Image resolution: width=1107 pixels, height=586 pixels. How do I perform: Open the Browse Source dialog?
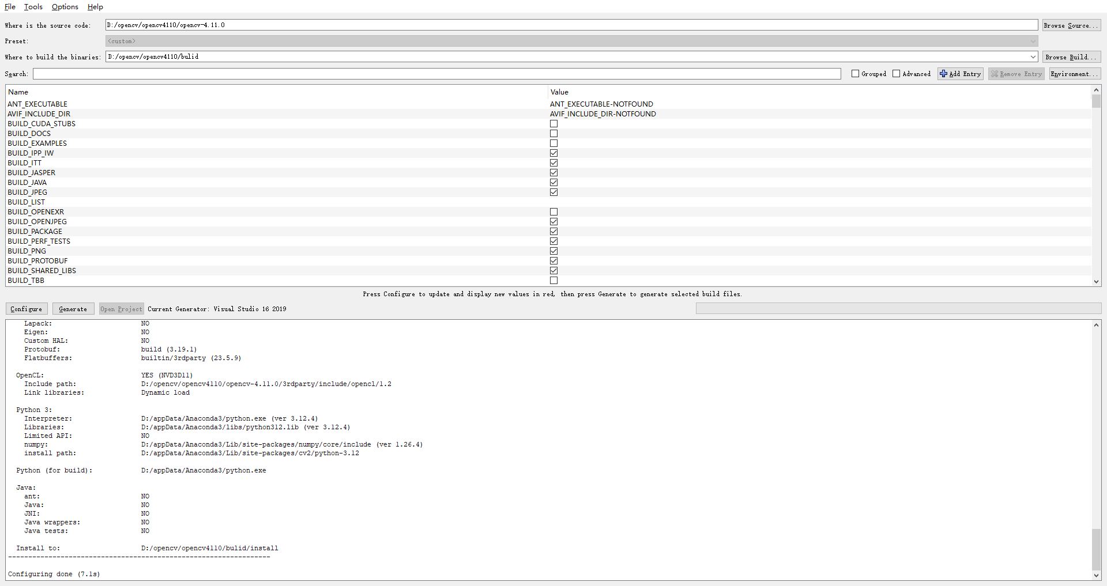click(x=1070, y=25)
